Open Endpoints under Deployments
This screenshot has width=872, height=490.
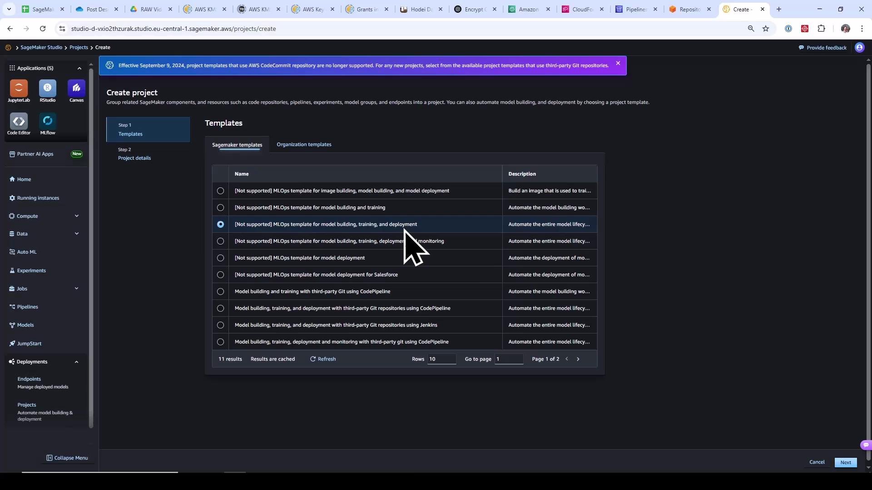click(29, 379)
